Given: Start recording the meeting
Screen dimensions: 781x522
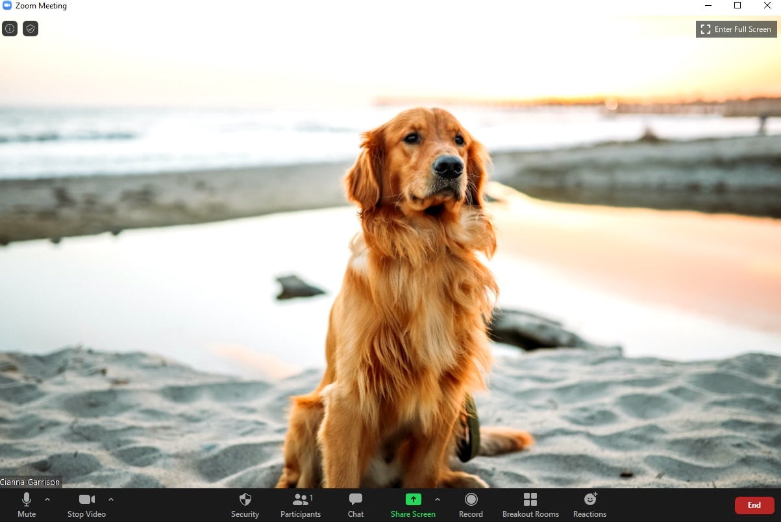Looking at the screenshot, I should point(471,505).
